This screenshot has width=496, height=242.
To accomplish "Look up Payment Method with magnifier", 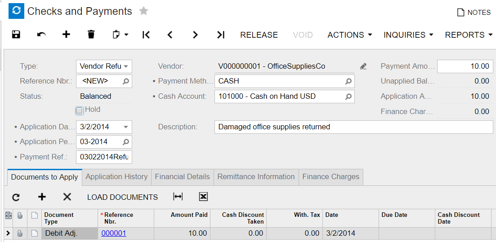I will pos(348,81).
